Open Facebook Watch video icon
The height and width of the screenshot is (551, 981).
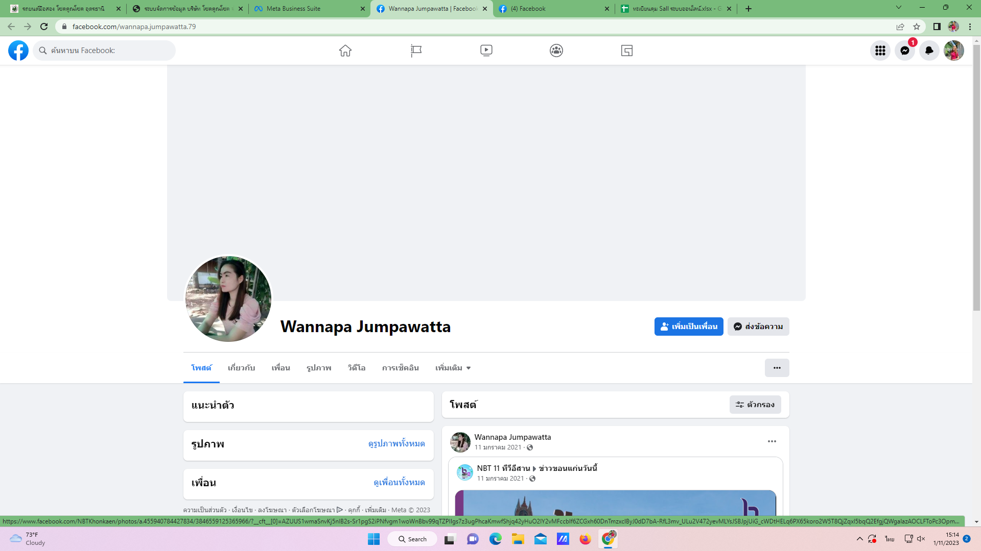pos(486,51)
